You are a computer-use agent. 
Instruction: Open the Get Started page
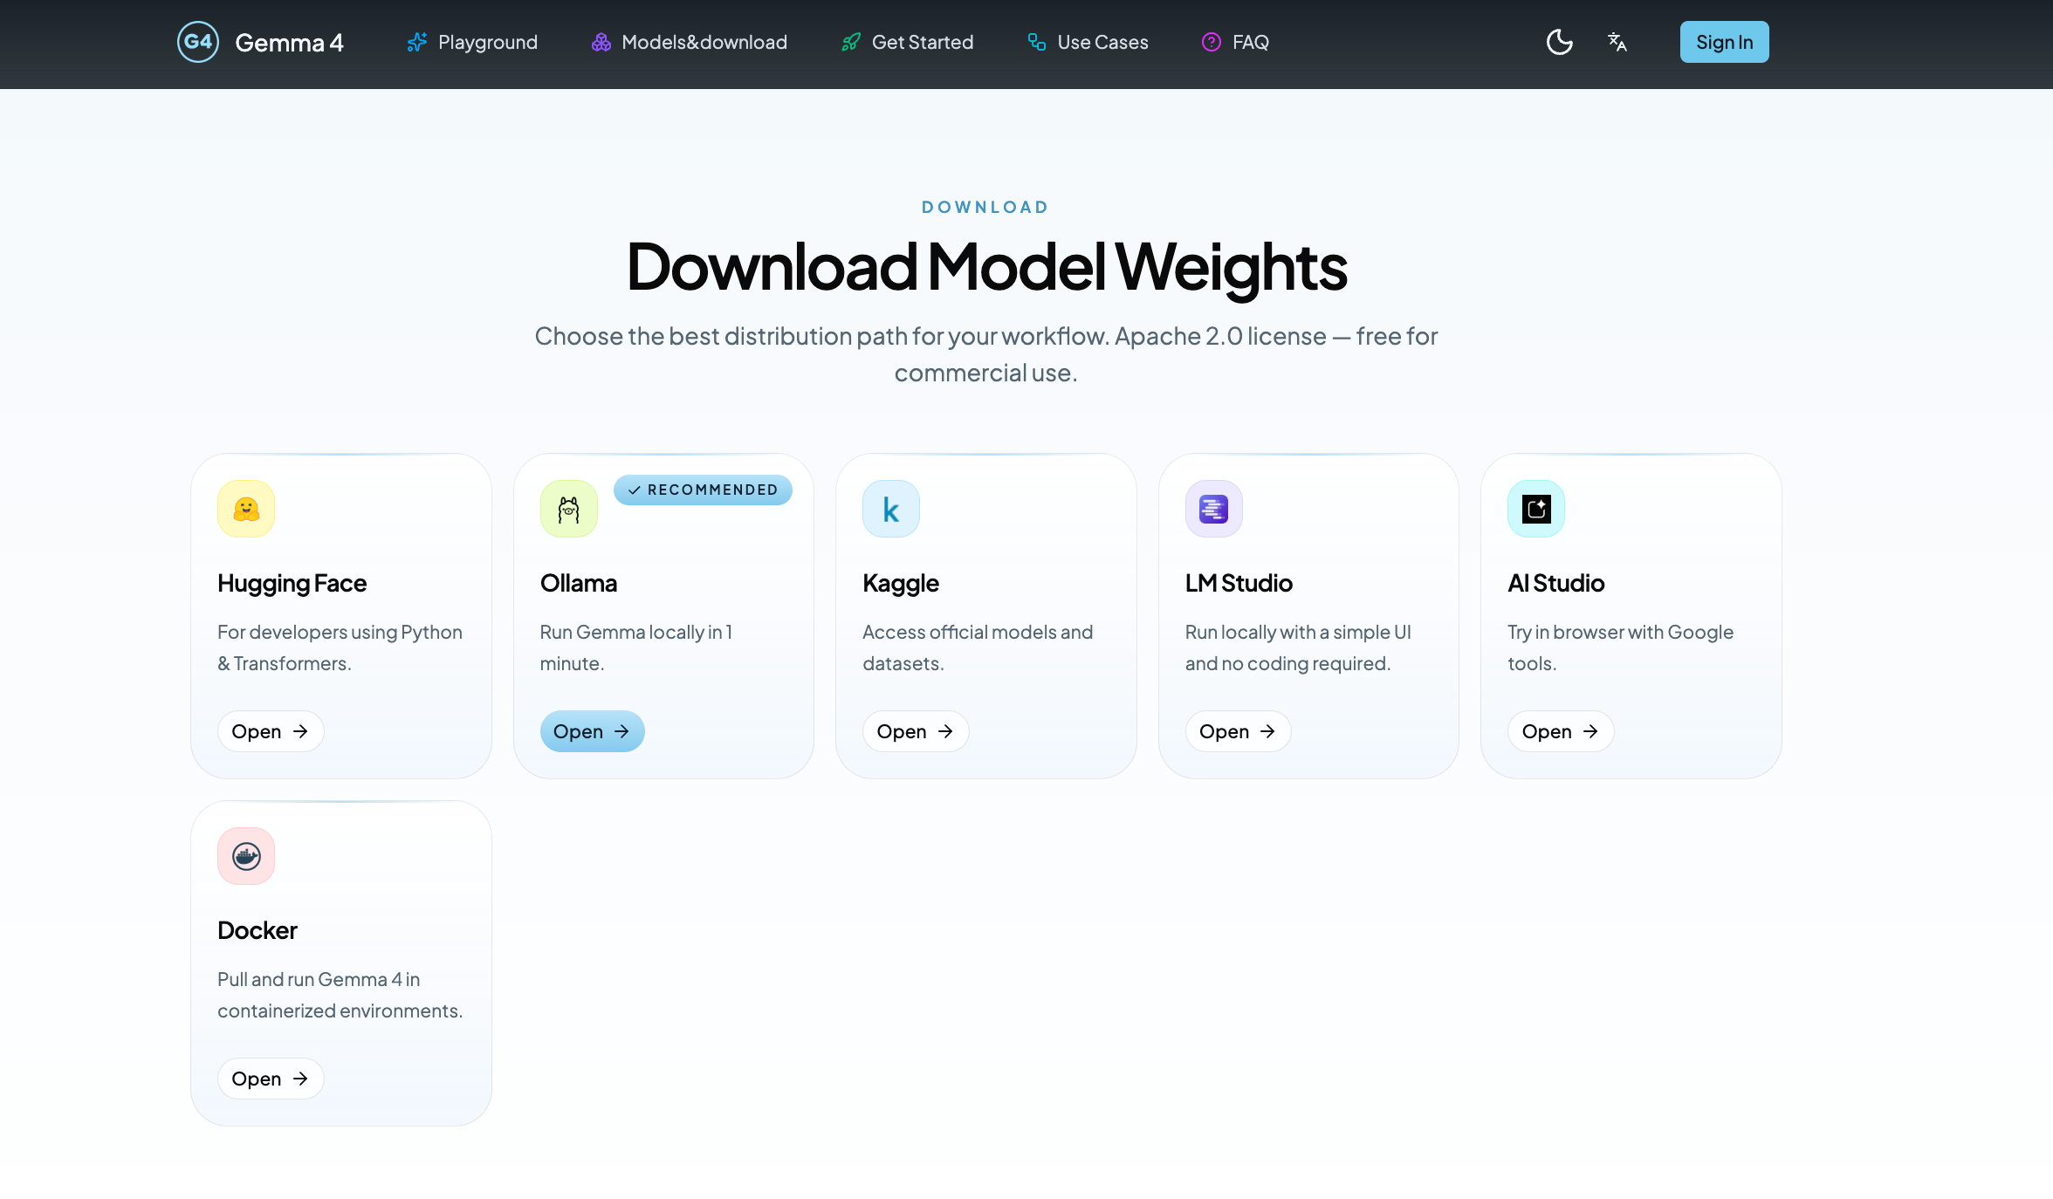(x=907, y=42)
